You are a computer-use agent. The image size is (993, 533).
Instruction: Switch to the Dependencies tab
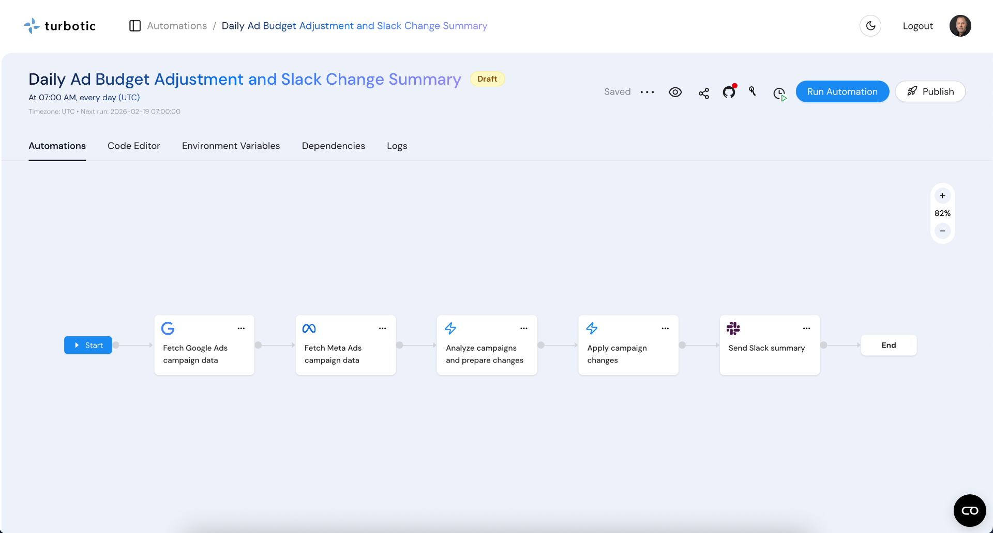pyautogui.click(x=333, y=146)
